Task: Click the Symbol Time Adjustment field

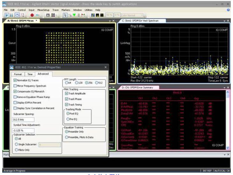Action: (x=23, y=131)
